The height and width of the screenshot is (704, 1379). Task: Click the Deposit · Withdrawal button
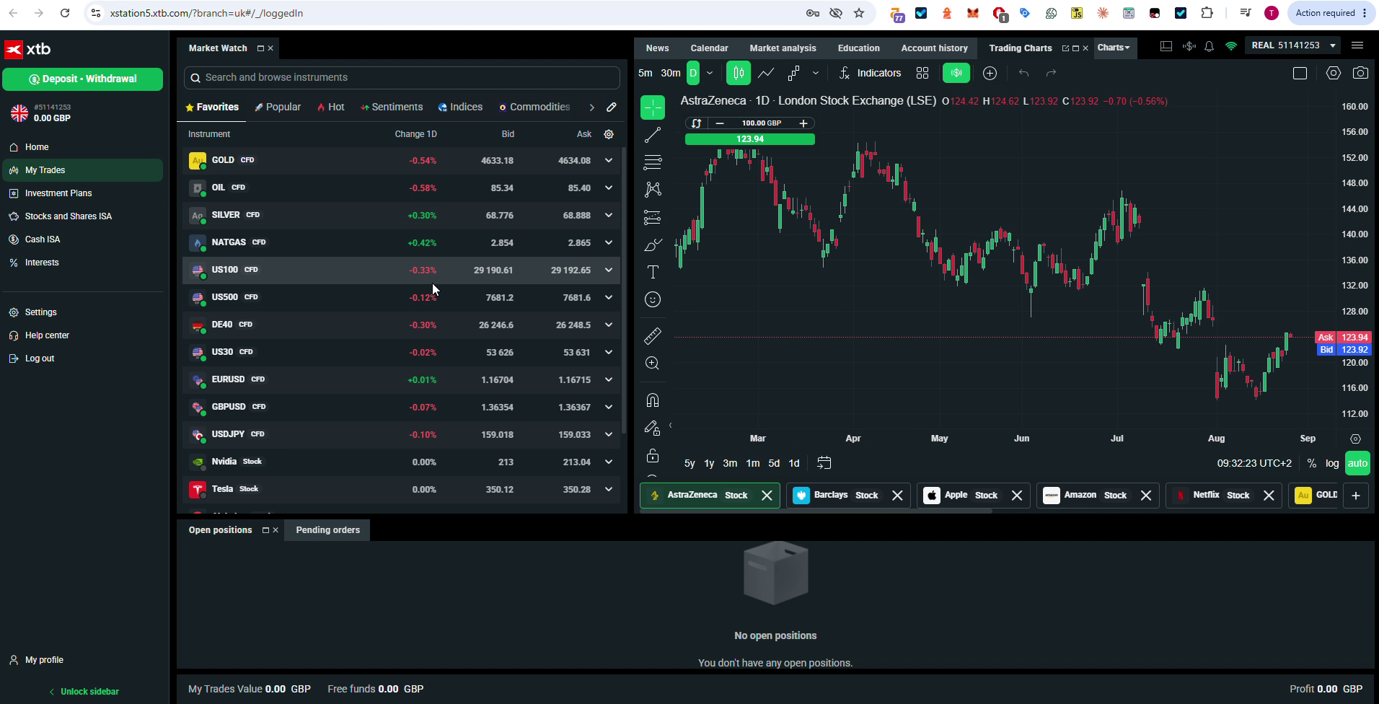[83, 79]
